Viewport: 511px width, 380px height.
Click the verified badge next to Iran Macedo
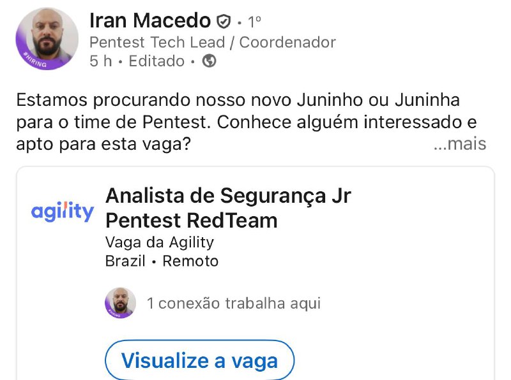(x=222, y=20)
